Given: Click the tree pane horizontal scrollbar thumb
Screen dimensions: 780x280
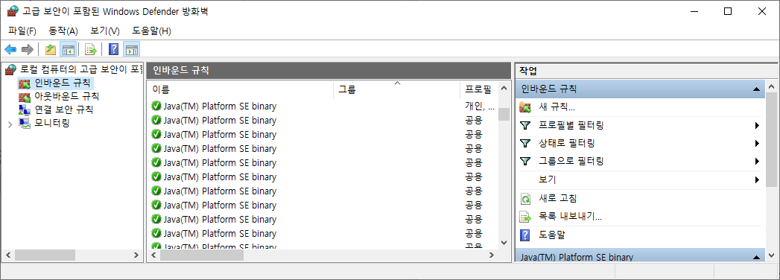Looking at the screenshot, I should [x=45, y=255].
